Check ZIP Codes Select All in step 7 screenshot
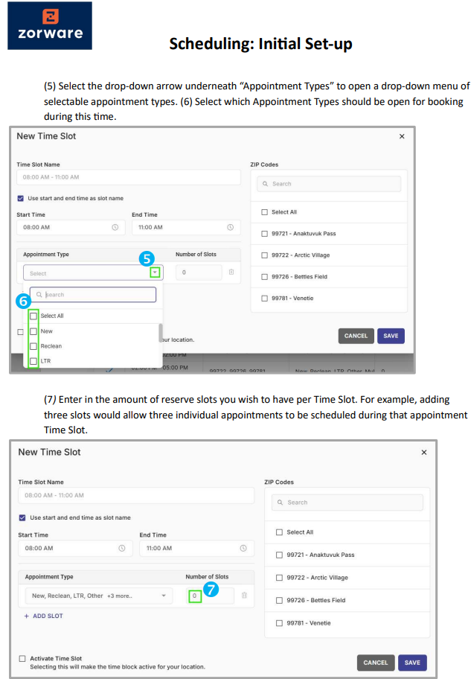The image size is (471, 679). coord(279,532)
